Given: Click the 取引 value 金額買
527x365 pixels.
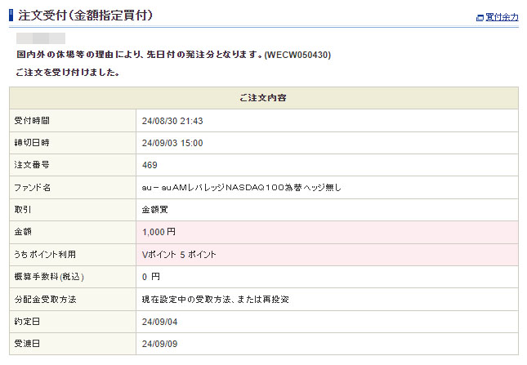Looking at the screenshot, I should click(156, 210).
